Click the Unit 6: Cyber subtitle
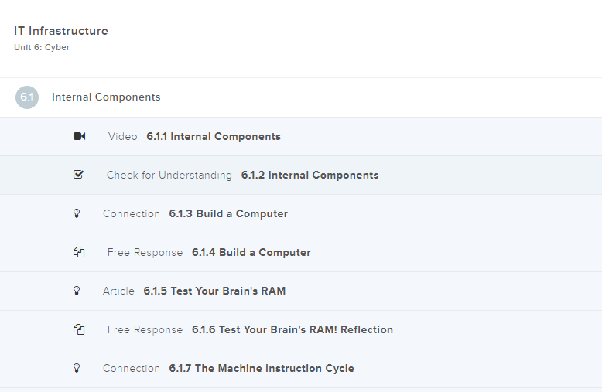The height and width of the screenshot is (392, 602). click(42, 47)
